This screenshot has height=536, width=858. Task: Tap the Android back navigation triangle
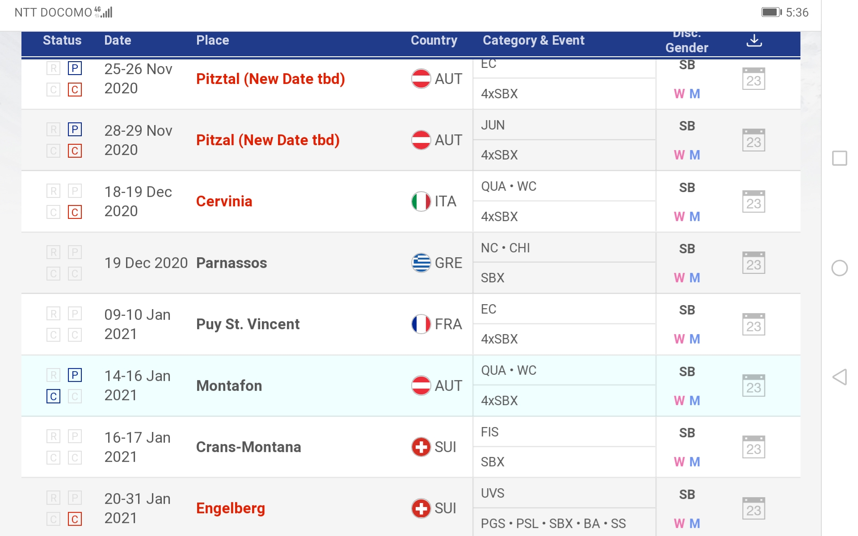click(839, 377)
